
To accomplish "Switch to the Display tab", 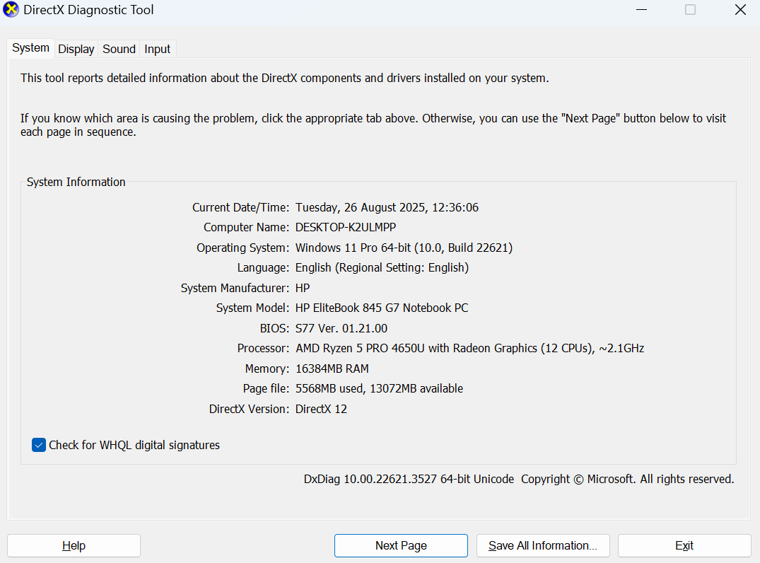I will (76, 49).
